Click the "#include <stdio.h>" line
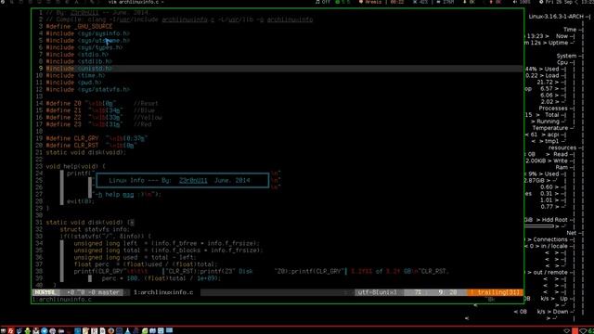Image resolution: width=594 pixels, height=334 pixels. [x=77, y=55]
